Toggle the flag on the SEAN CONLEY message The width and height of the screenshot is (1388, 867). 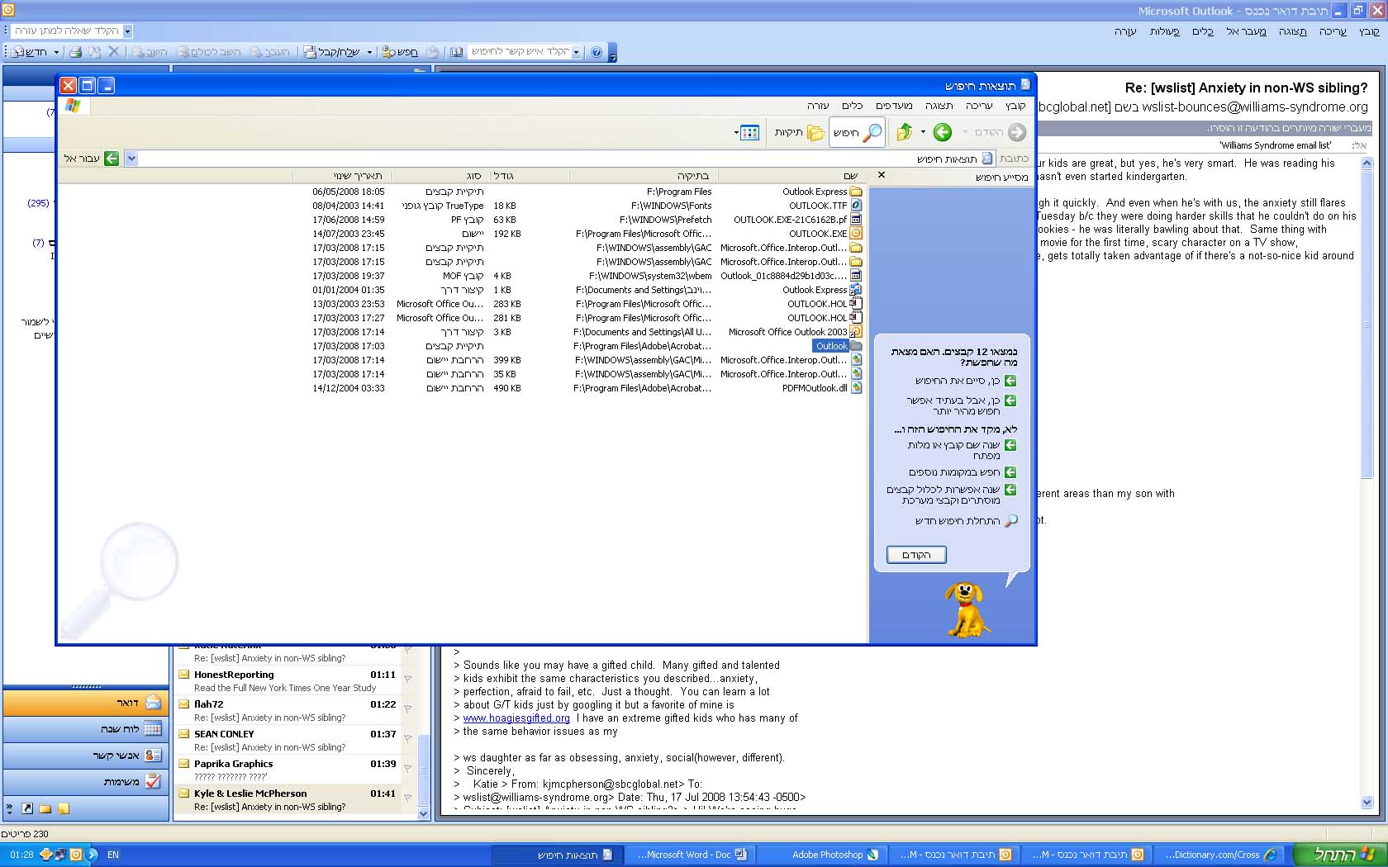(x=408, y=739)
